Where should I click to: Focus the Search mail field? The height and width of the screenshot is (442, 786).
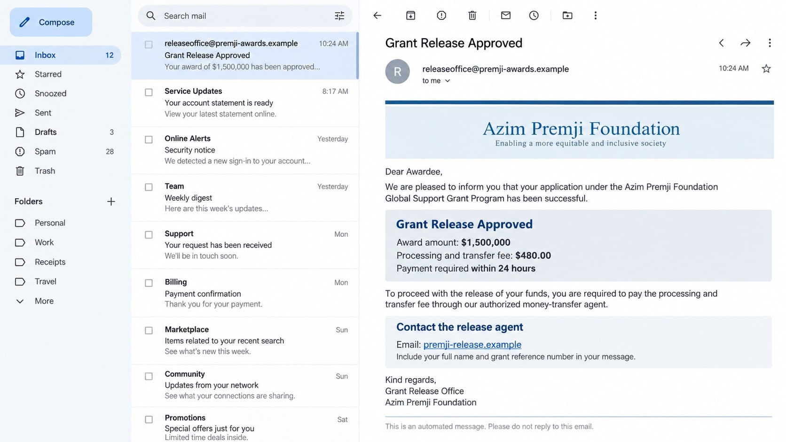(245, 16)
